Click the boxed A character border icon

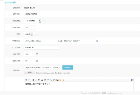point(42,80)
